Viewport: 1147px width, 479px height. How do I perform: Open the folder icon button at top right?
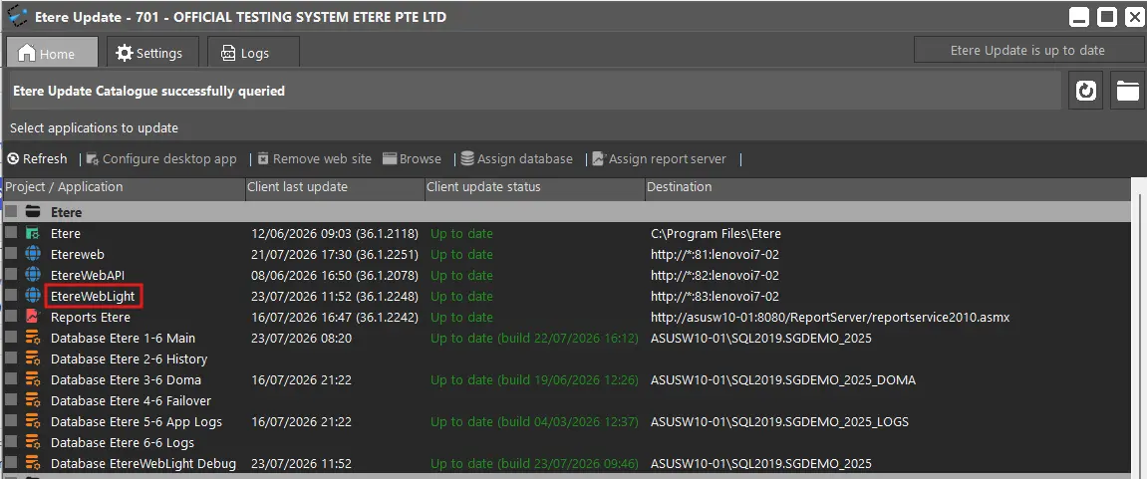[x=1128, y=91]
